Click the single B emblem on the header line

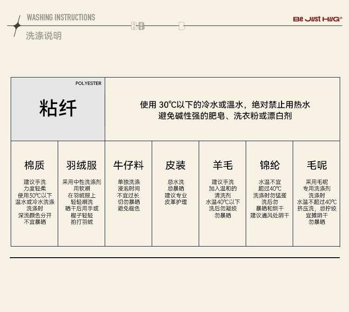181,26
